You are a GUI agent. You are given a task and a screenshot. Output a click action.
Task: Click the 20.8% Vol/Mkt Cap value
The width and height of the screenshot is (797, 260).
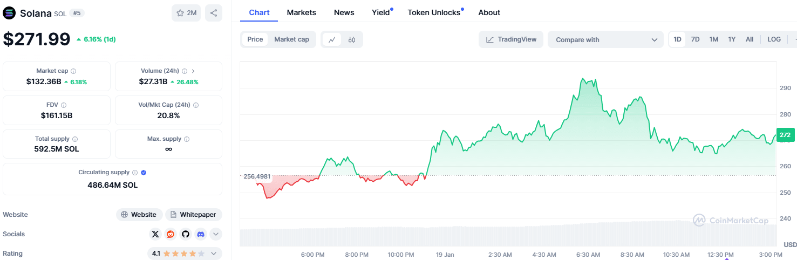click(168, 115)
